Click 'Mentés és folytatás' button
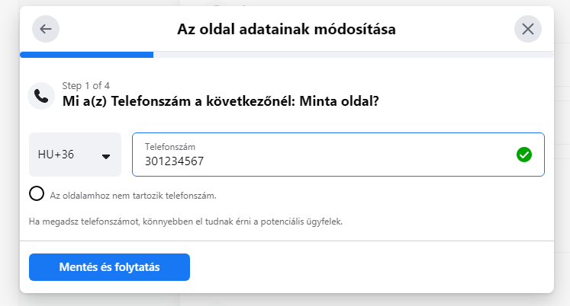The image size is (570, 306). (109, 267)
